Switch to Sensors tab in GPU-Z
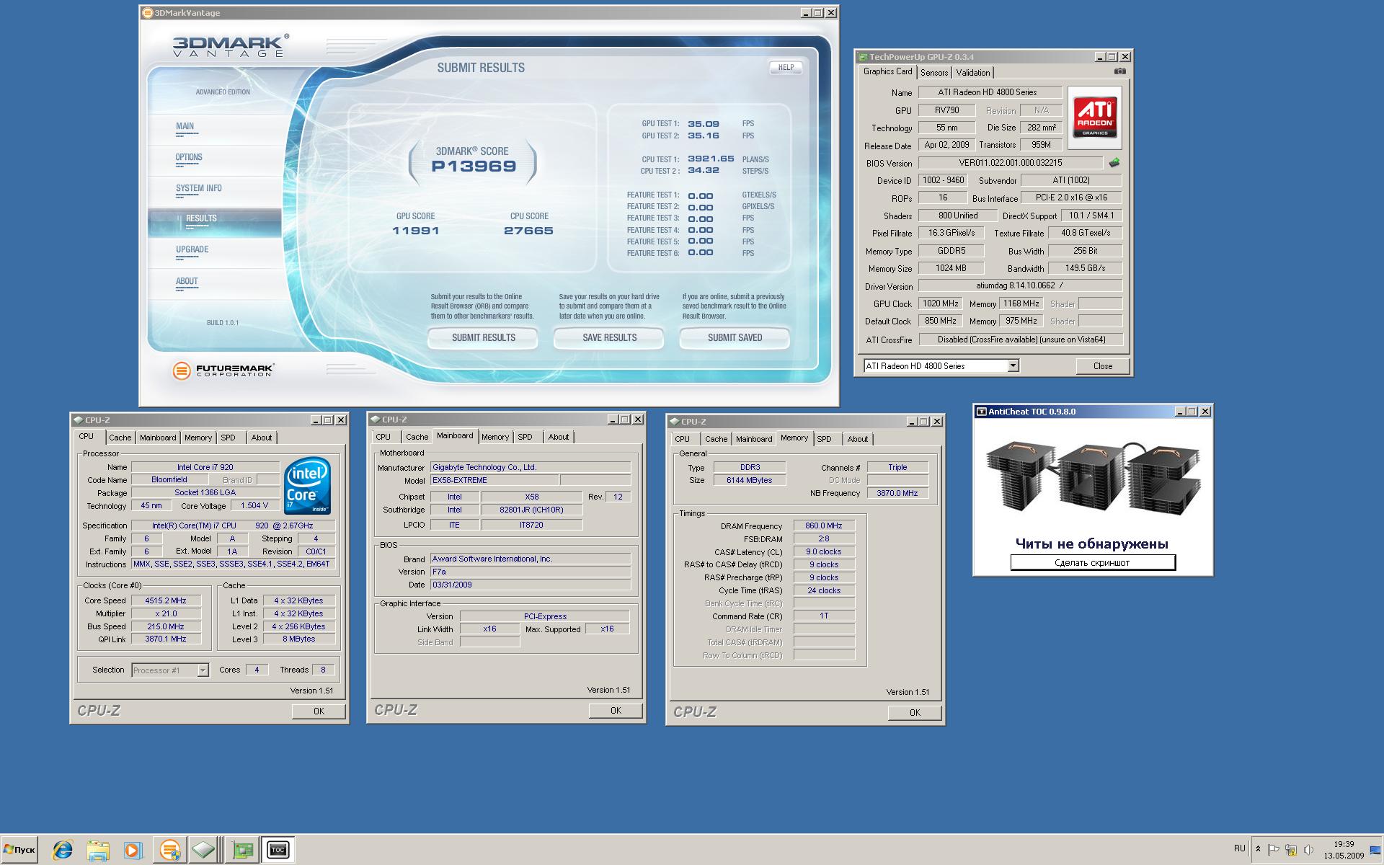The image size is (1384, 865). tap(934, 73)
